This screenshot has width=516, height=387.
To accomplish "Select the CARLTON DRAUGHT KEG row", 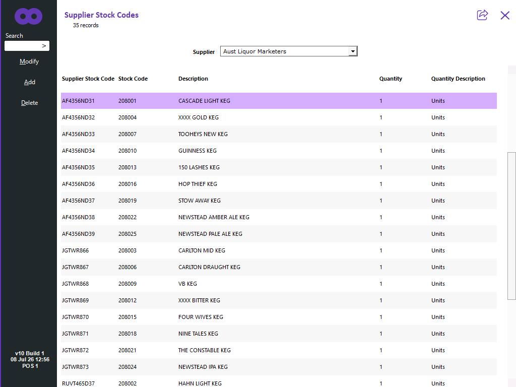I will [279, 267].
